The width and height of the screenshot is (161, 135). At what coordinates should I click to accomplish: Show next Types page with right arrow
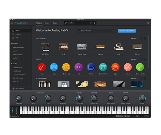(145, 60)
